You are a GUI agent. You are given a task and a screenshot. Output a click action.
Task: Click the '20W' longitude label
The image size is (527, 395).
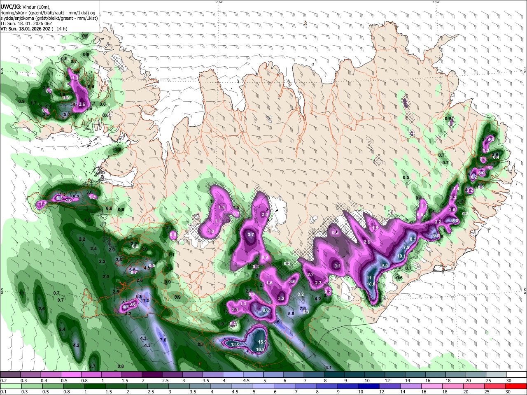pos(219,2)
